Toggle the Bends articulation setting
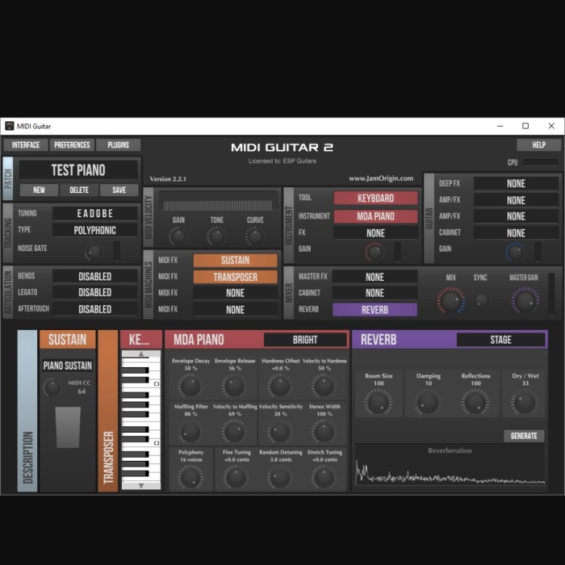 coord(94,276)
